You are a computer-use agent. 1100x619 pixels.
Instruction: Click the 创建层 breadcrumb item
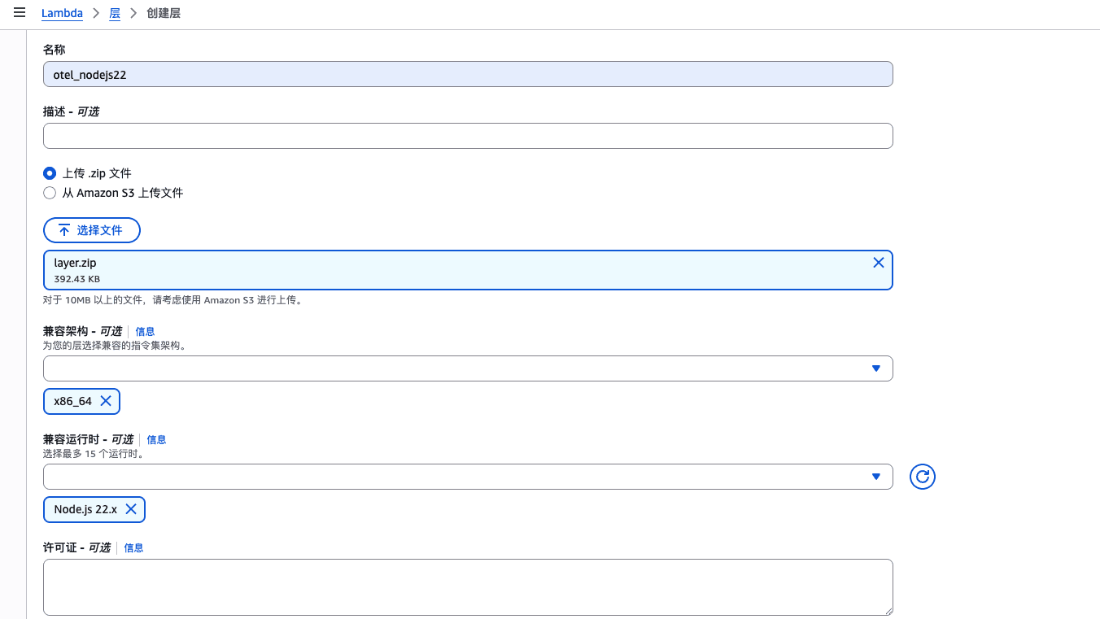point(164,14)
